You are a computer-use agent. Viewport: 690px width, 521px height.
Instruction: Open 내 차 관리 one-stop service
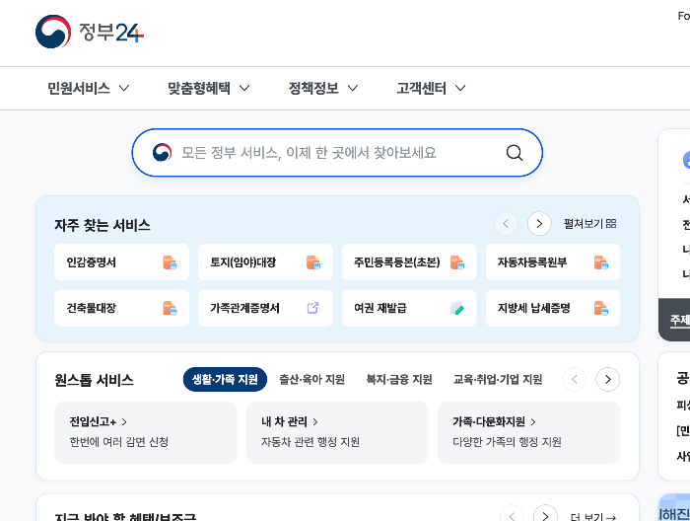click(337, 432)
